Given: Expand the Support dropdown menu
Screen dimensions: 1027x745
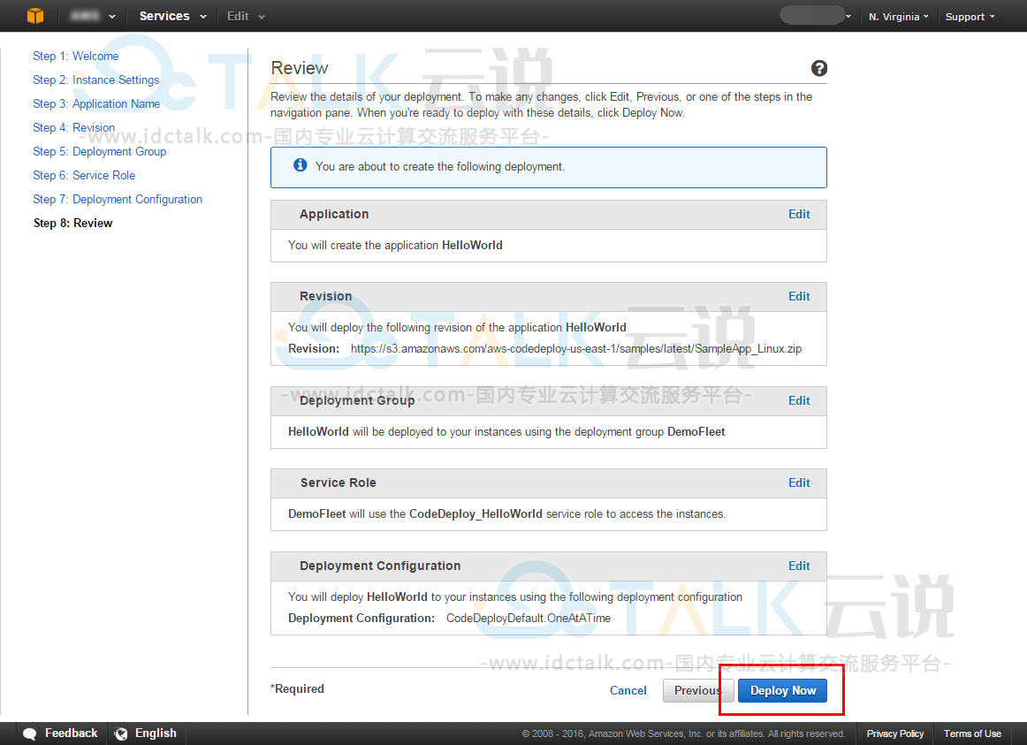Looking at the screenshot, I should pyautogui.click(x=970, y=17).
